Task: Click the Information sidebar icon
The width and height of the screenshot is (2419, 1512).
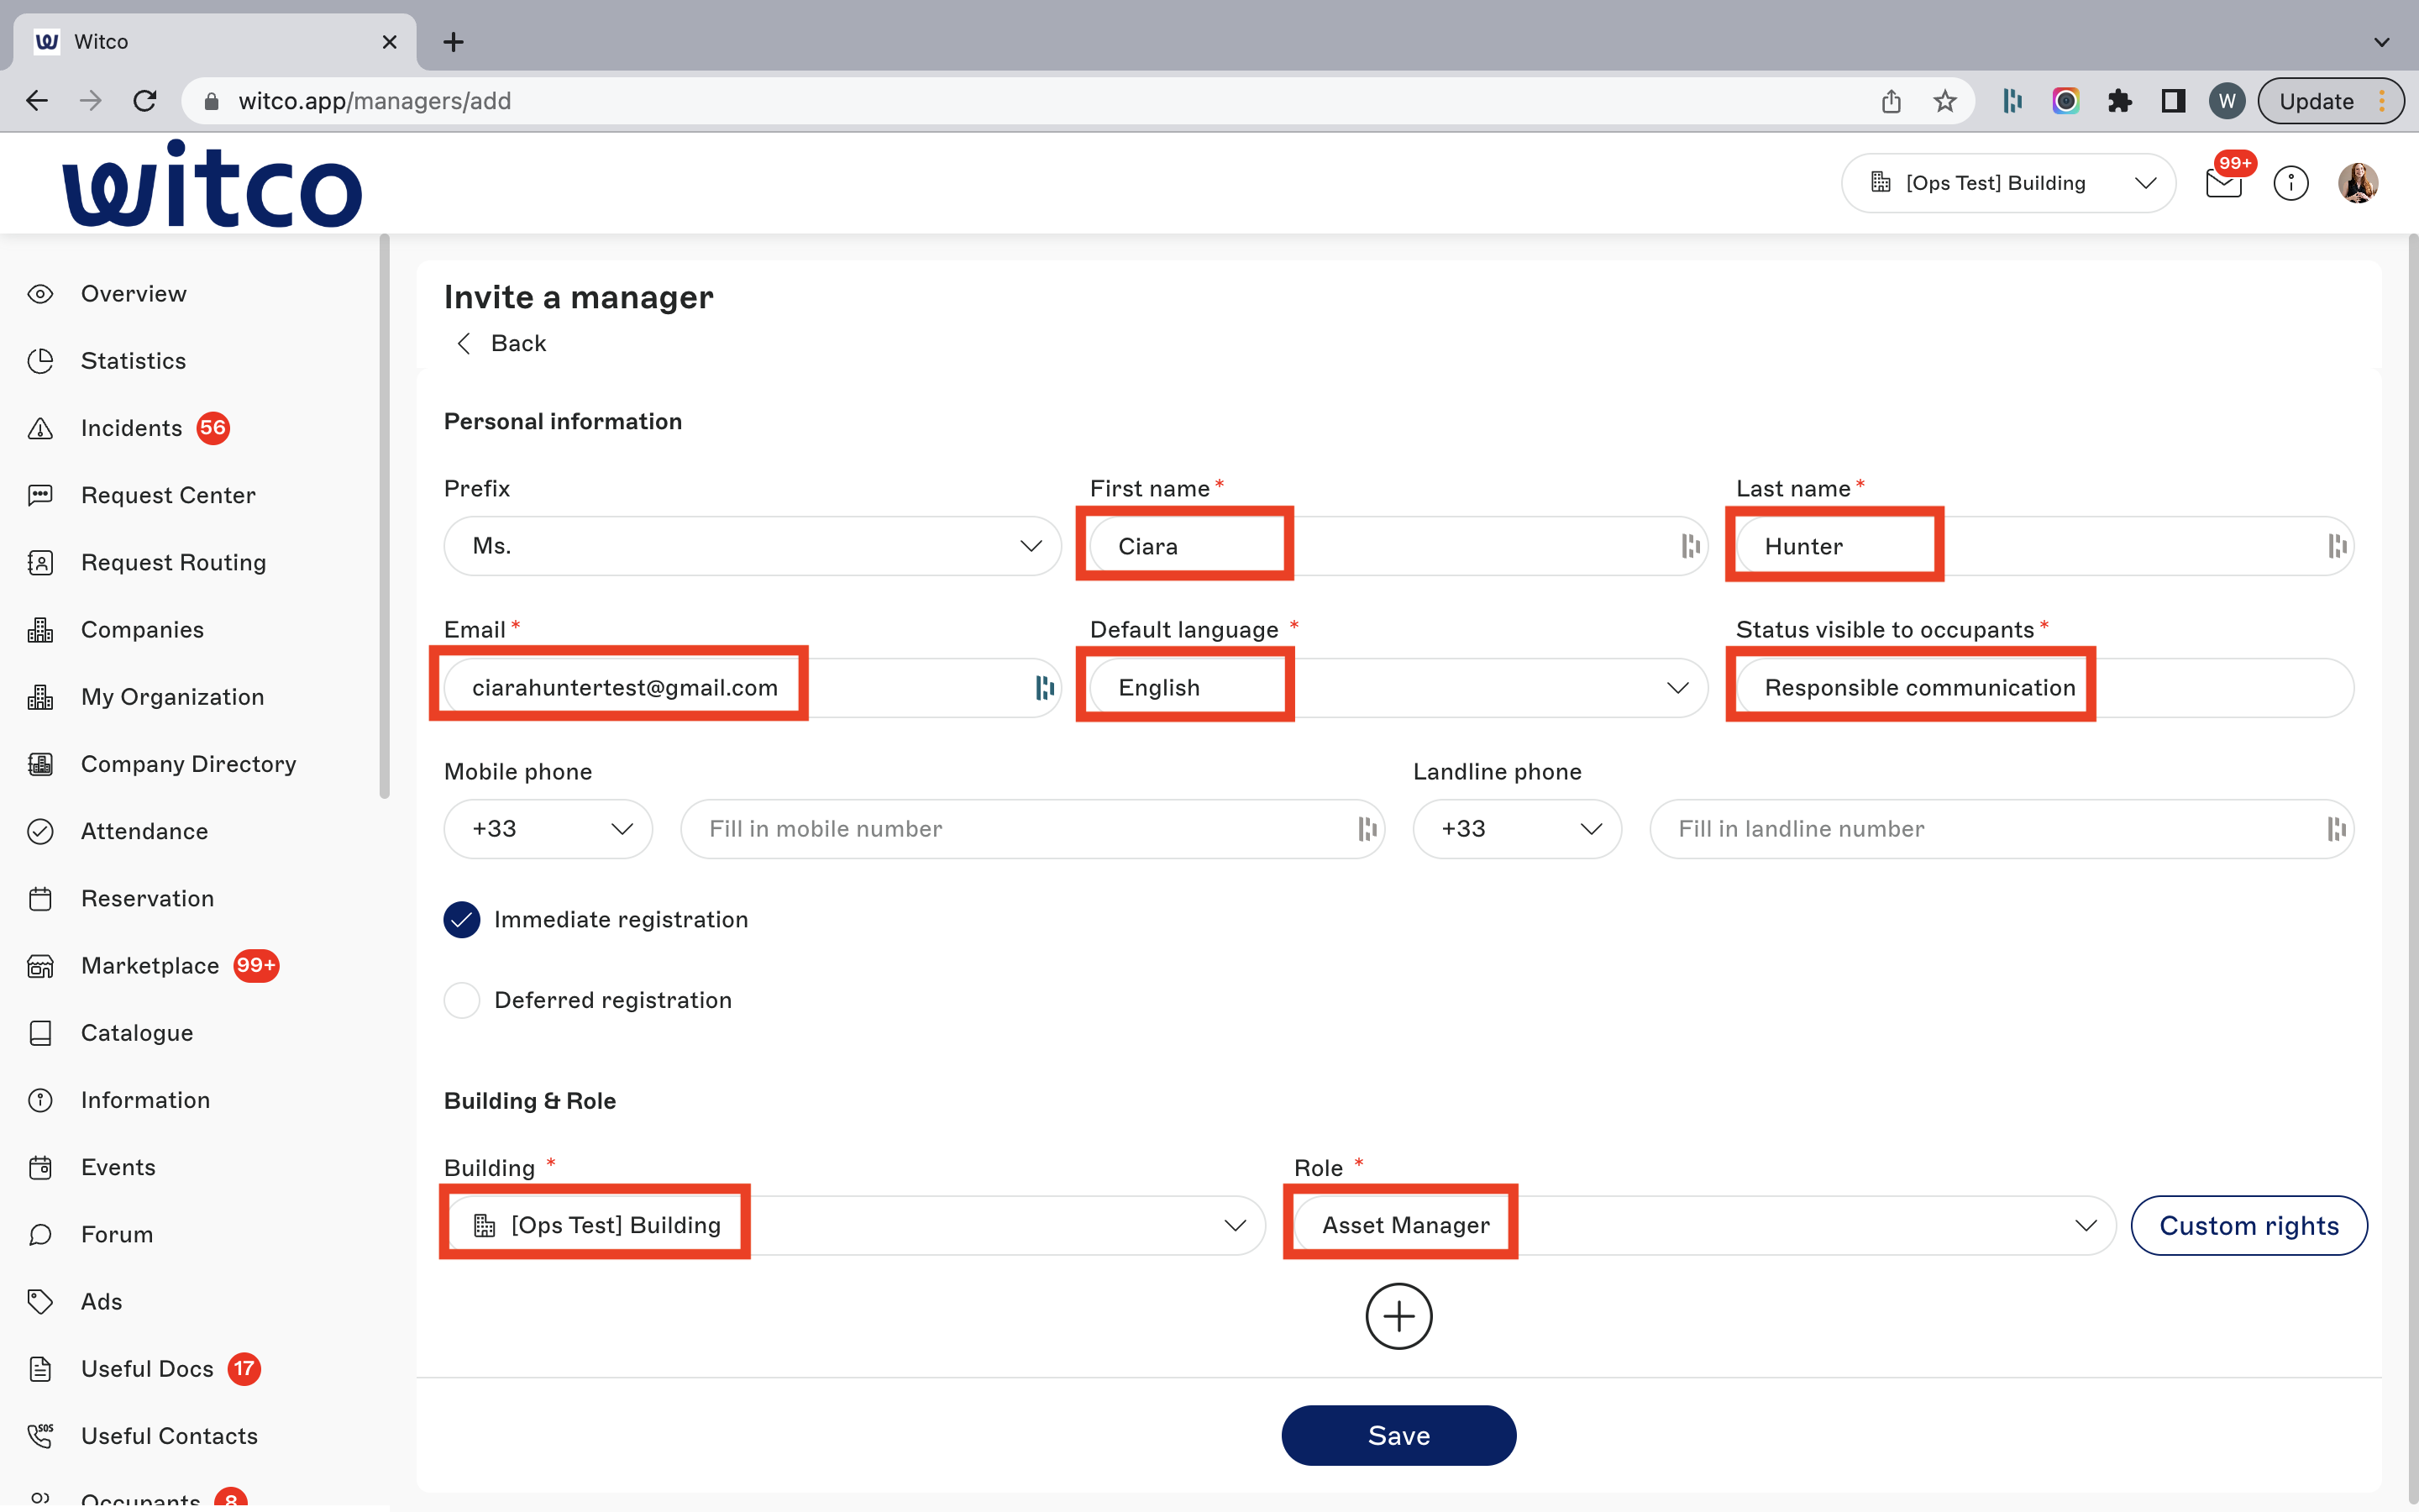Action: tap(40, 1100)
